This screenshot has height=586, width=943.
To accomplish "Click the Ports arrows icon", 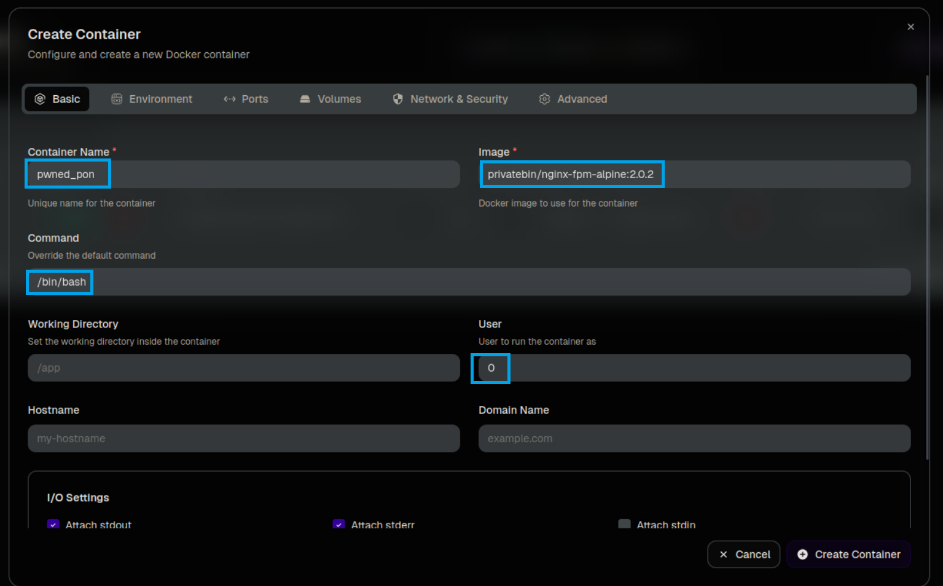I will 230,98.
